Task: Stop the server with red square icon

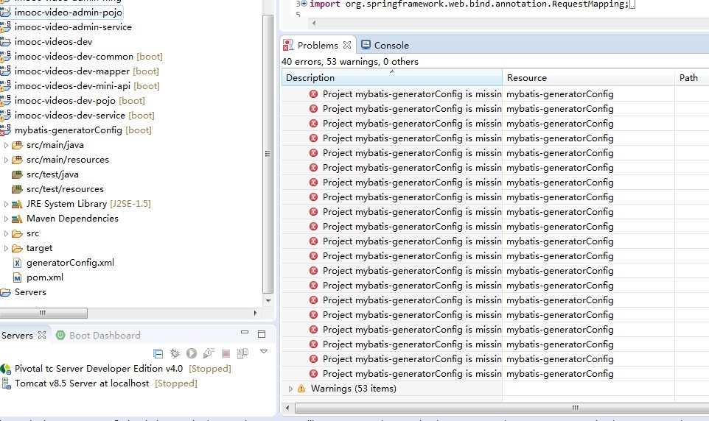Action: (226, 353)
